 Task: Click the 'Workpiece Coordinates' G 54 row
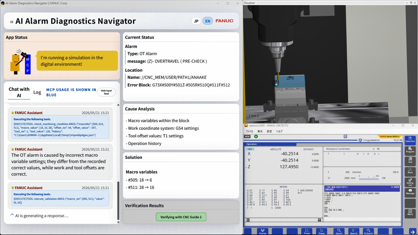(362, 149)
